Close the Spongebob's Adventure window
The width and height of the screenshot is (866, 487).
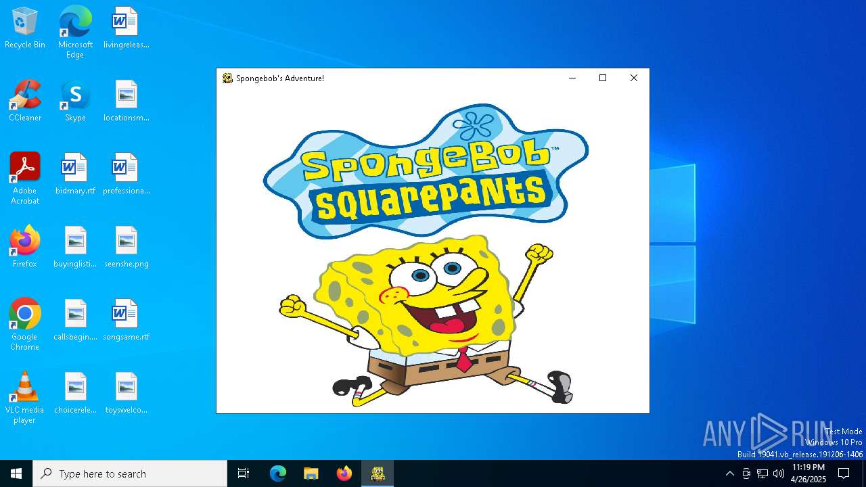(634, 78)
